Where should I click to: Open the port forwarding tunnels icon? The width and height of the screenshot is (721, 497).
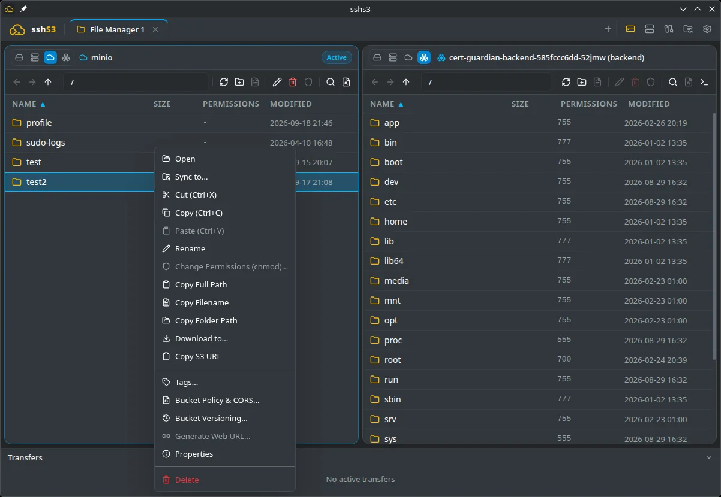(669, 29)
